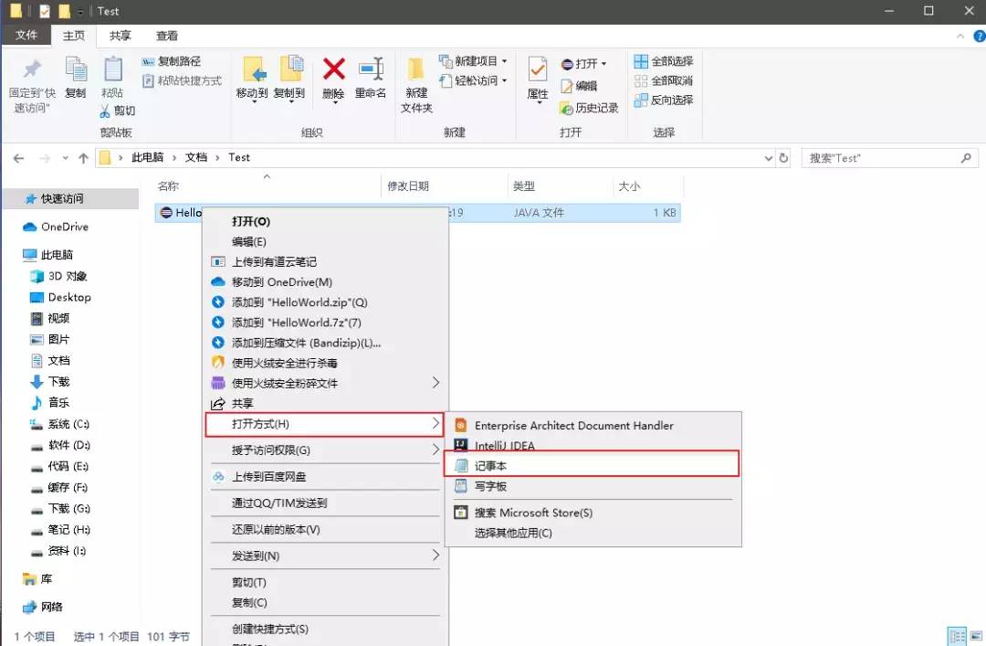Expand the Open with(H) submenu

tap(324, 424)
